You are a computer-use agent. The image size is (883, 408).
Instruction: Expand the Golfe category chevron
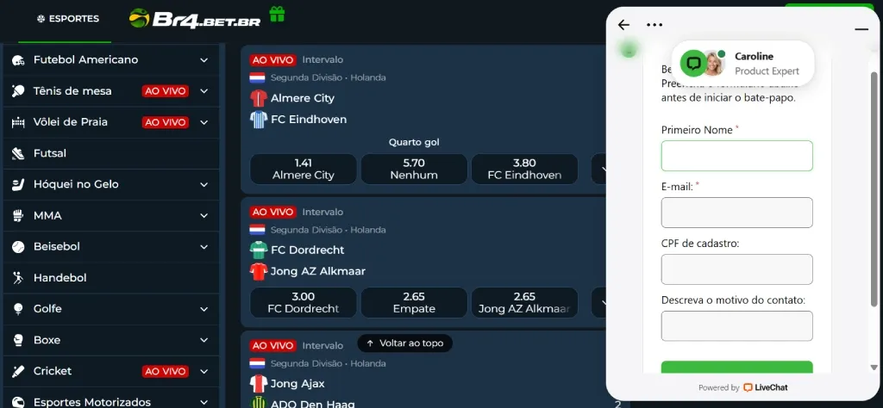pos(204,308)
